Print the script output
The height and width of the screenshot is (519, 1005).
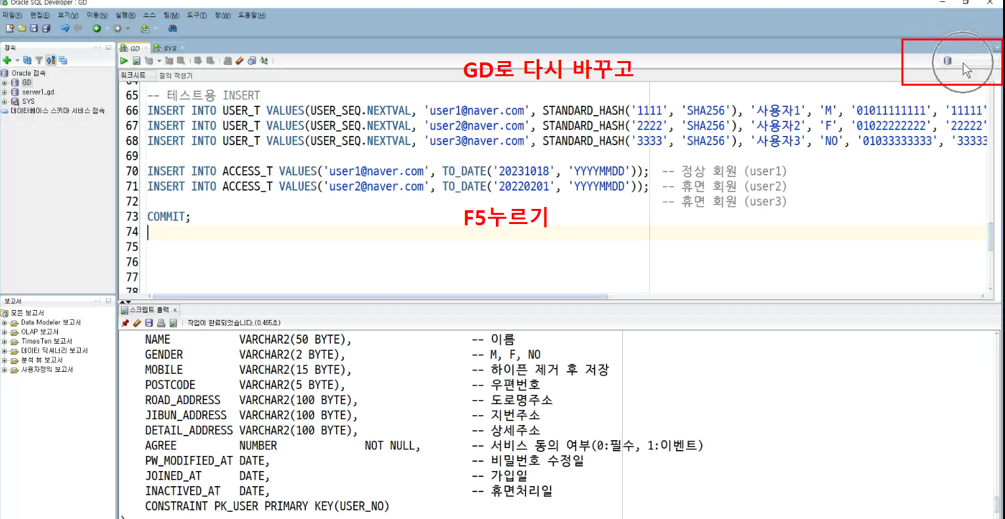tap(161, 323)
